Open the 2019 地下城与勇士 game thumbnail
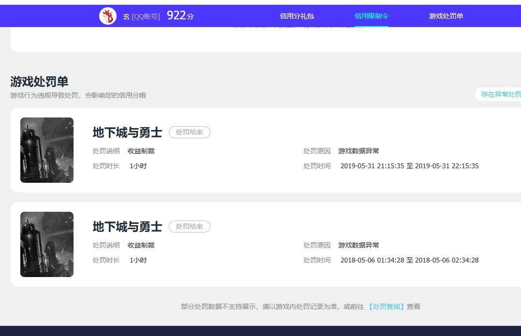This screenshot has width=521, height=336. [x=47, y=150]
